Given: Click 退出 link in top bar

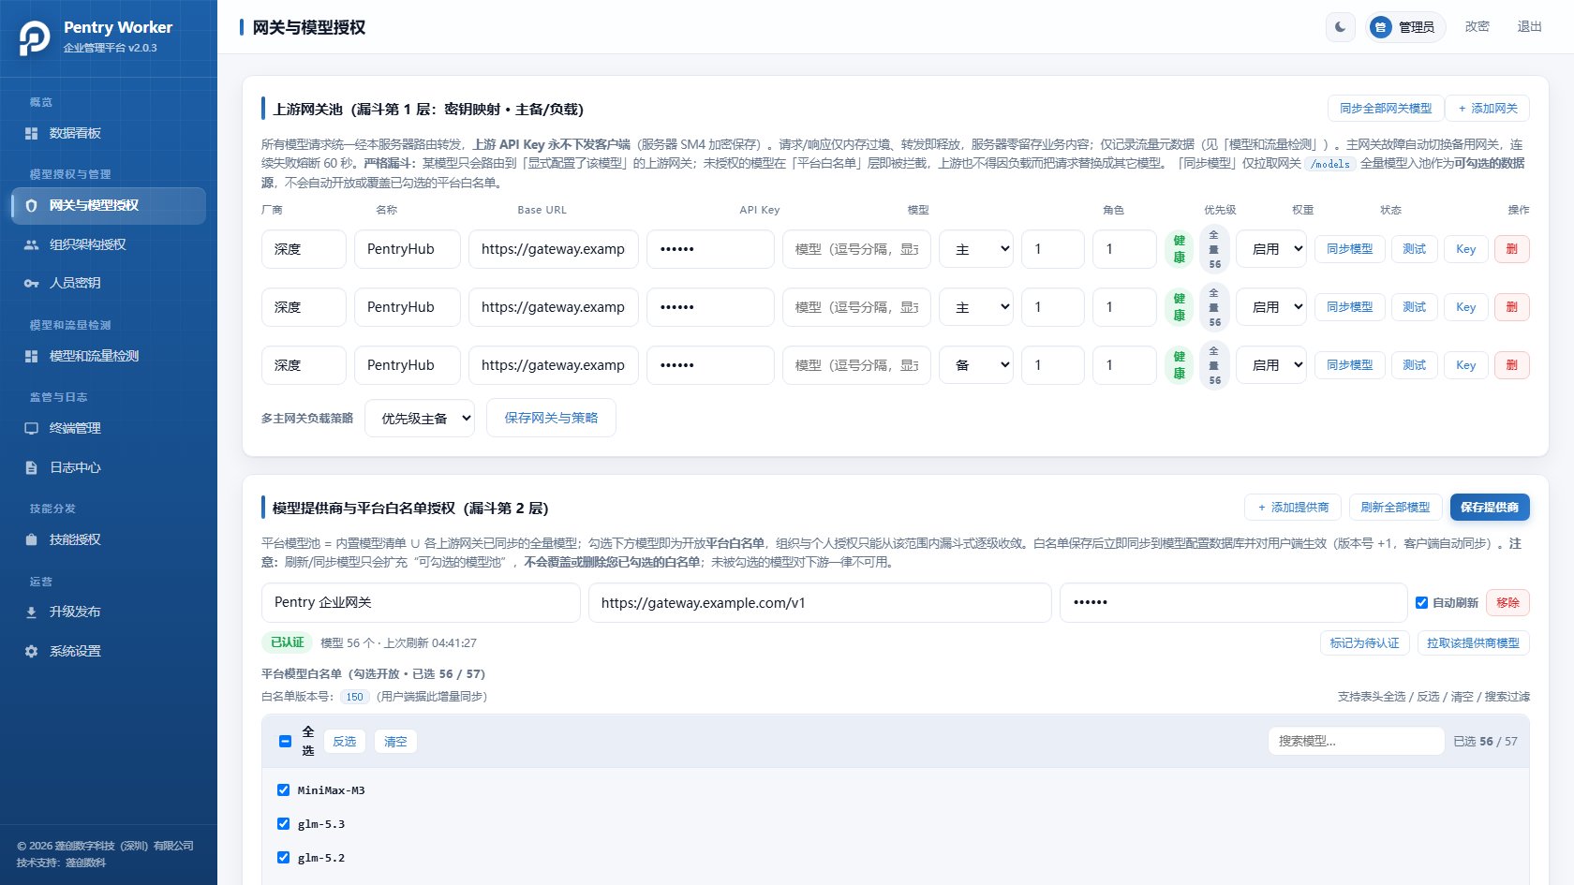Looking at the screenshot, I should (1529, 27).
